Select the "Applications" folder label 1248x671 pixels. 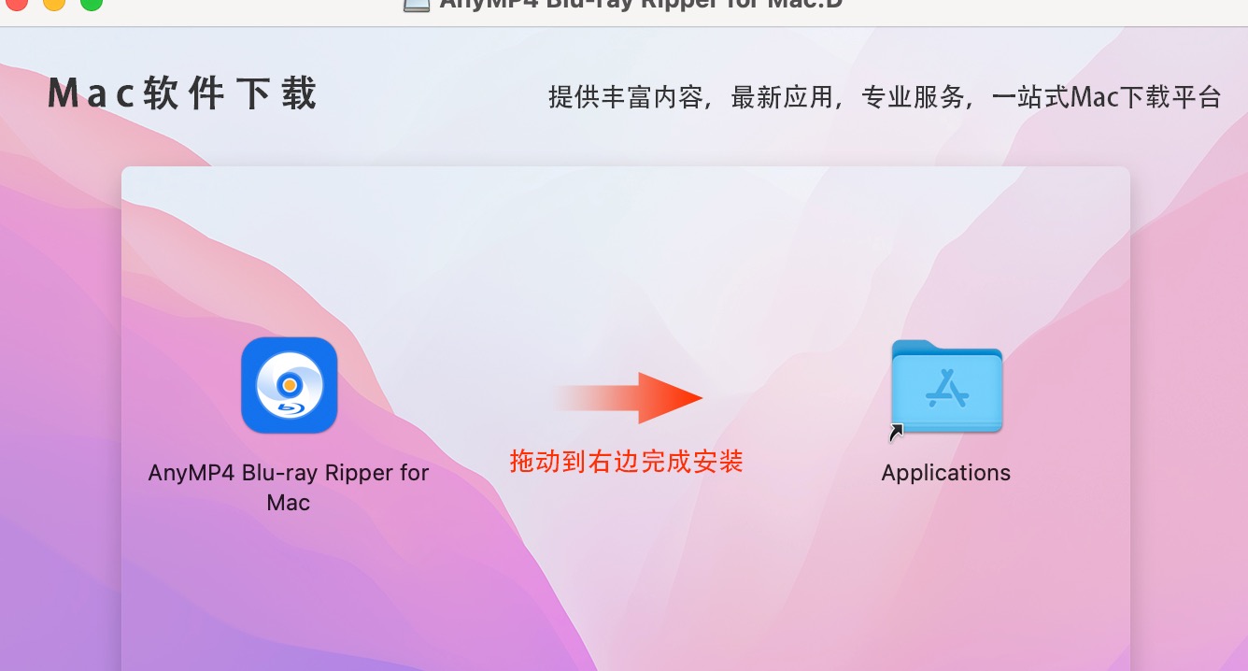[946, 473]
